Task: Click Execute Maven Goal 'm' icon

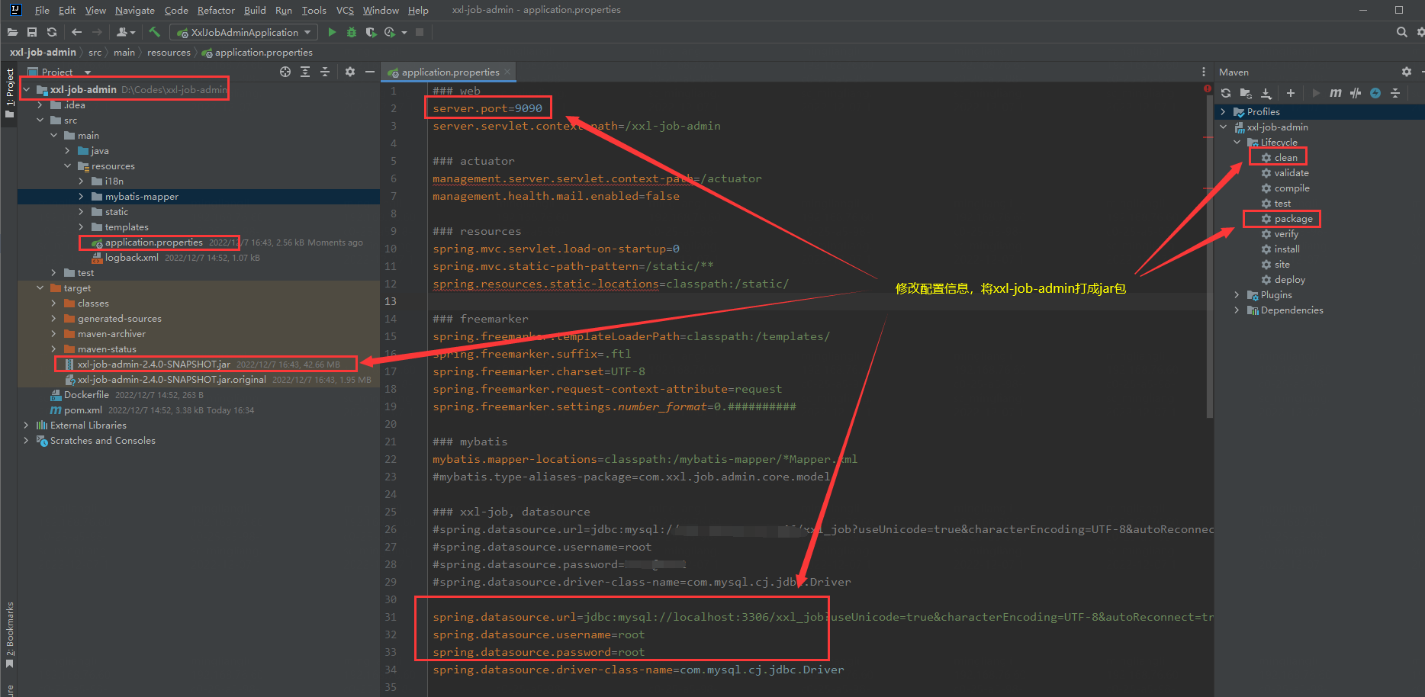Action: pos(1336,93)
